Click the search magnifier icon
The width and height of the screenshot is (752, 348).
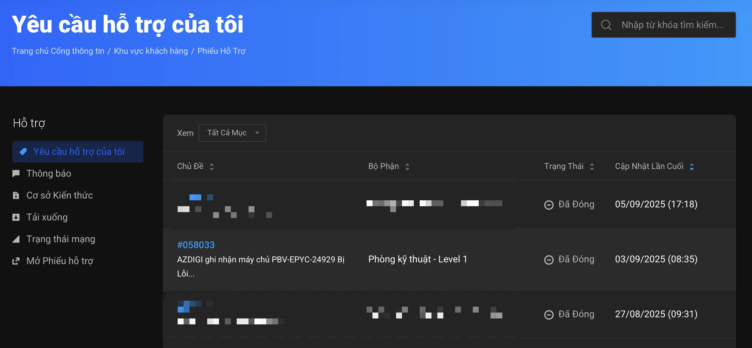[x=606, y=25]
